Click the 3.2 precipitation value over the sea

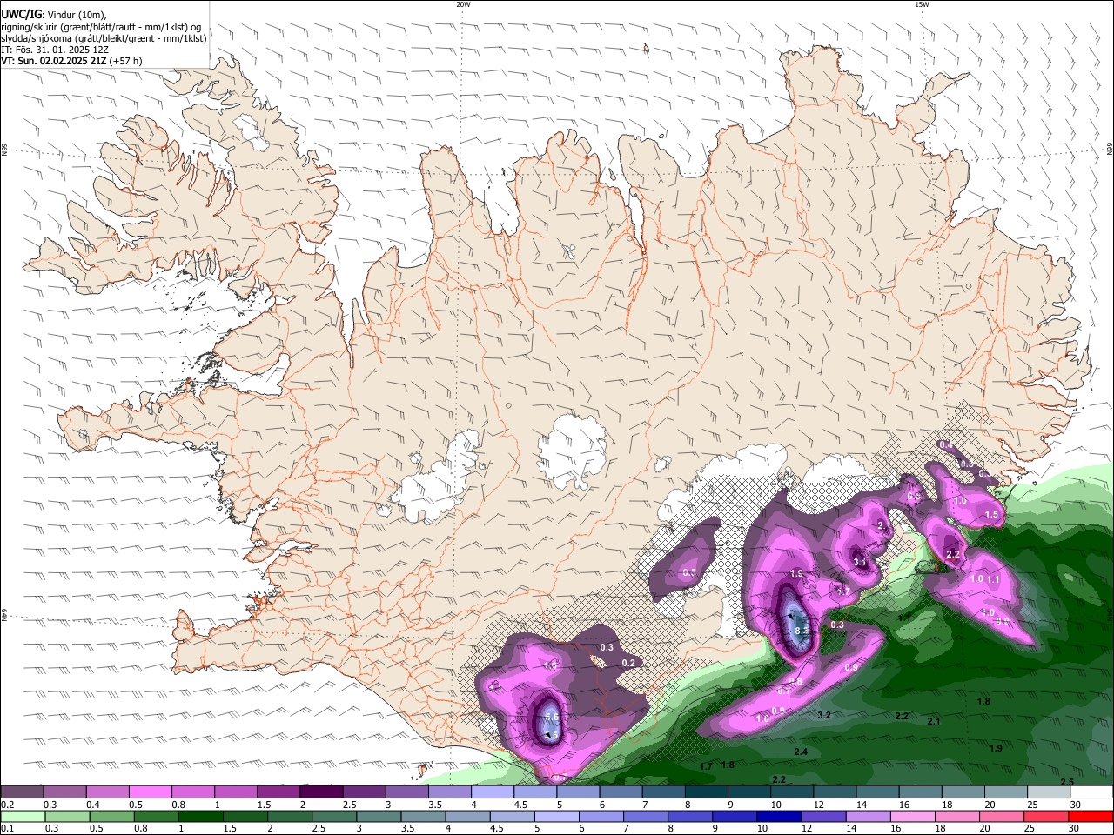coord(825,715)
